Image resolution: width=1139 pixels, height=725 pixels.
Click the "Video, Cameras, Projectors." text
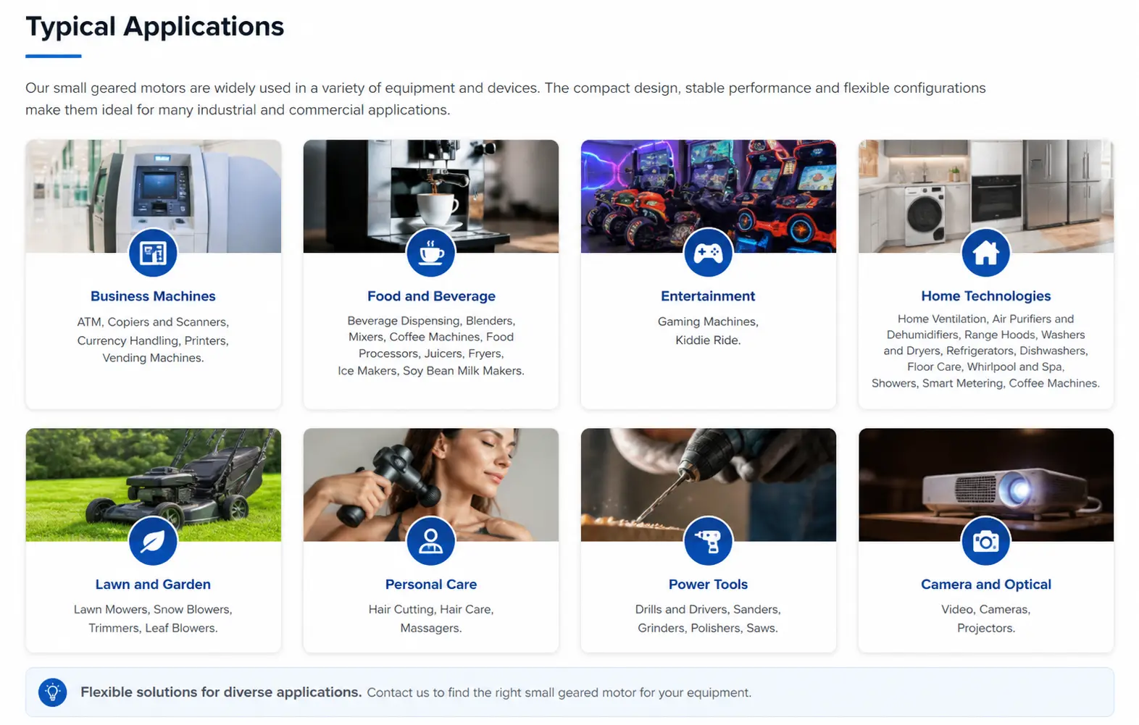pos(985,619)
